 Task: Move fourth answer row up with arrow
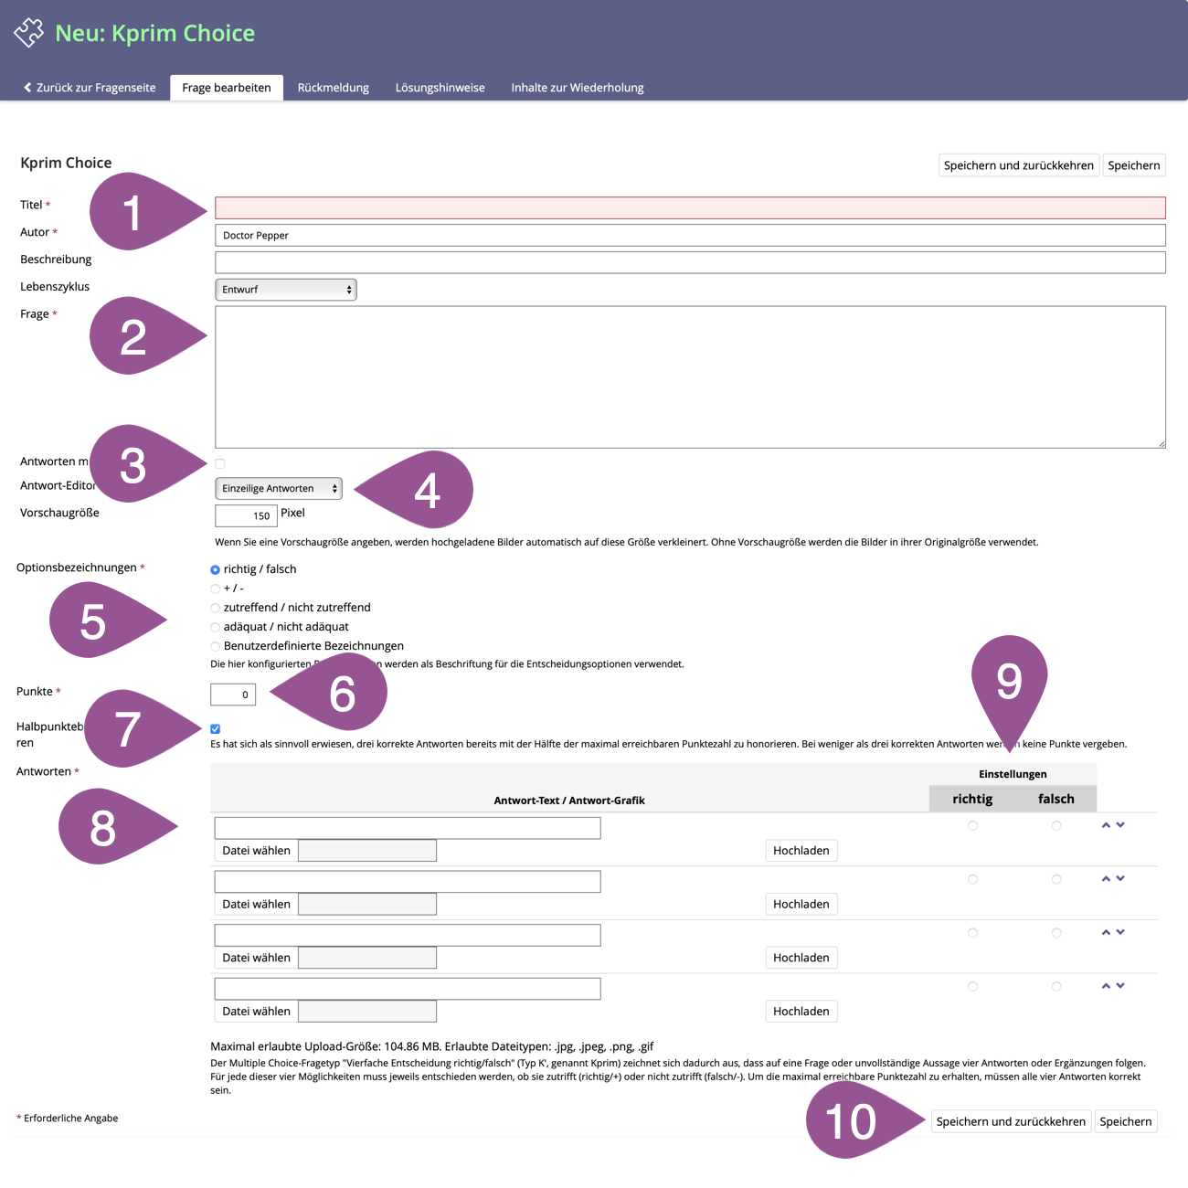pos(1106,986)
